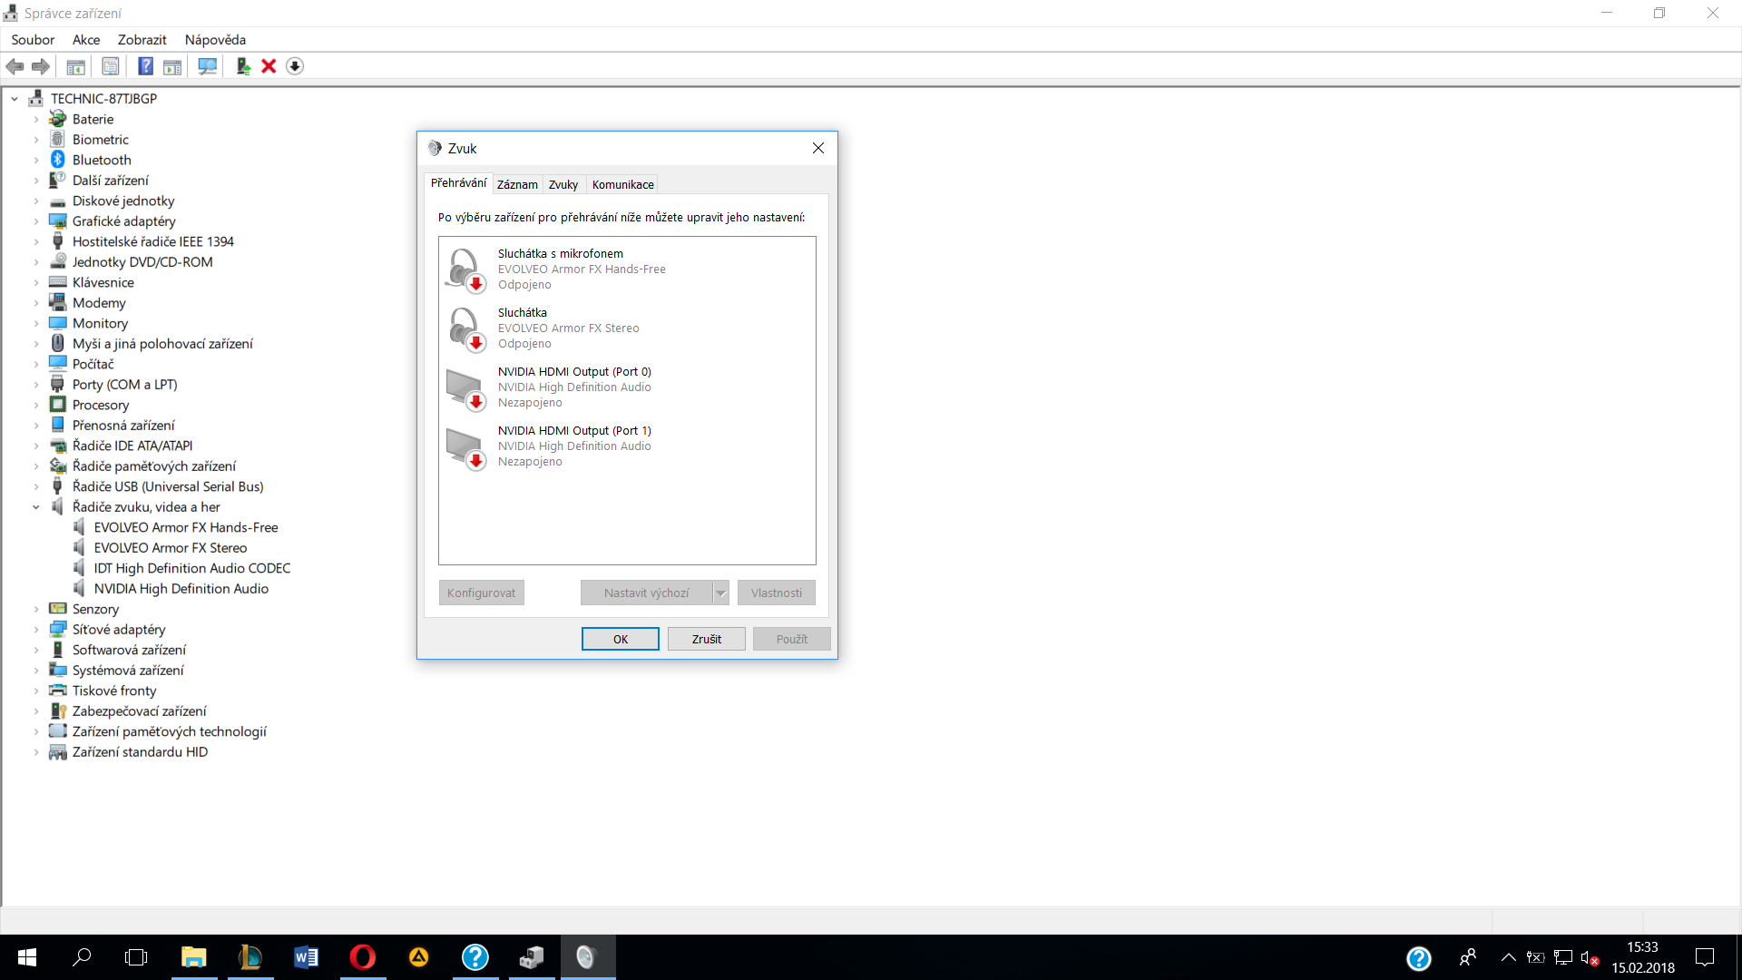Click the update driver green-arrow toolbar icon

pyautogui.click(x=243, y=66)
